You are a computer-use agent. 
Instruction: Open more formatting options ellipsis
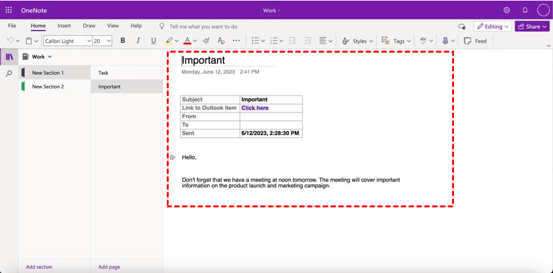pyautogui.click(x=236, y=41)
